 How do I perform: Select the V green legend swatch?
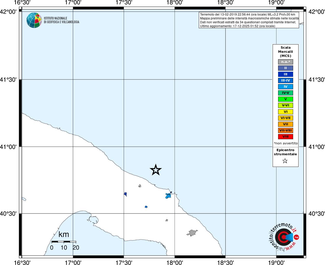(x=286, y=99)
